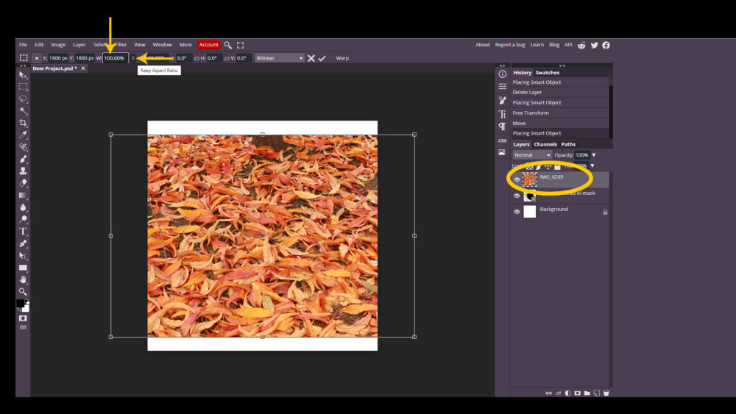Select the Lasso tool
Viewport: 736px width, 414px height.
click(23, 99)
